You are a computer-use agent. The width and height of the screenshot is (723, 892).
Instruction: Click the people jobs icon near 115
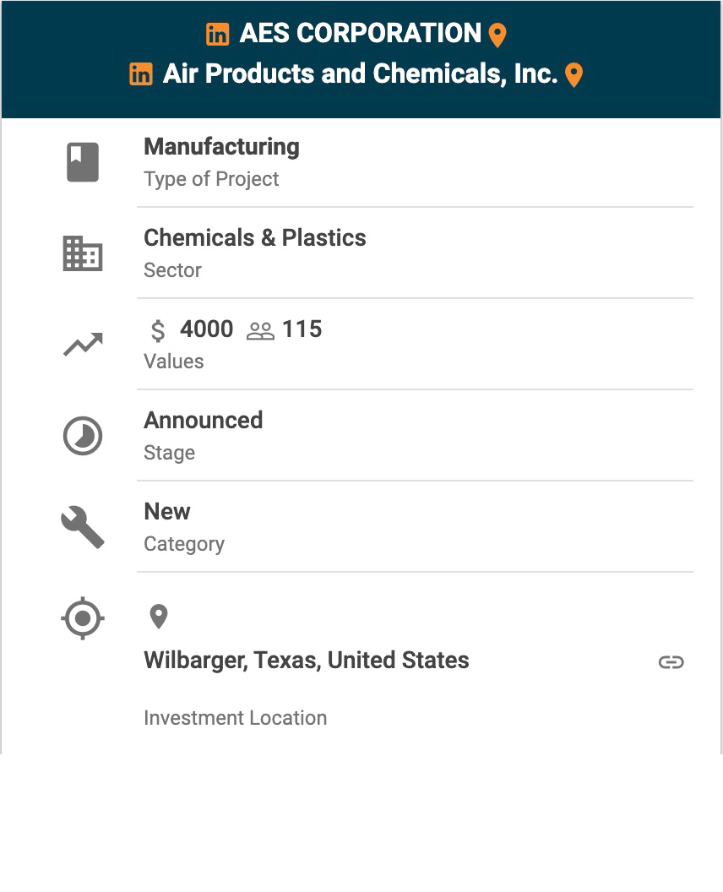[x=260, y=331]
